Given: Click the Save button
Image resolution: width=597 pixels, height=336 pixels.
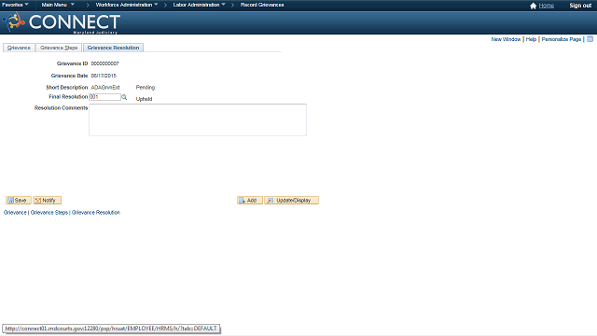Looking at the screenshot, I should click(x=19, y=201).
